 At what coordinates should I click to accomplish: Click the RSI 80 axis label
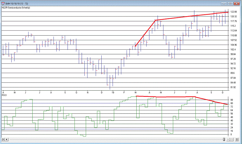pos(232,103)
